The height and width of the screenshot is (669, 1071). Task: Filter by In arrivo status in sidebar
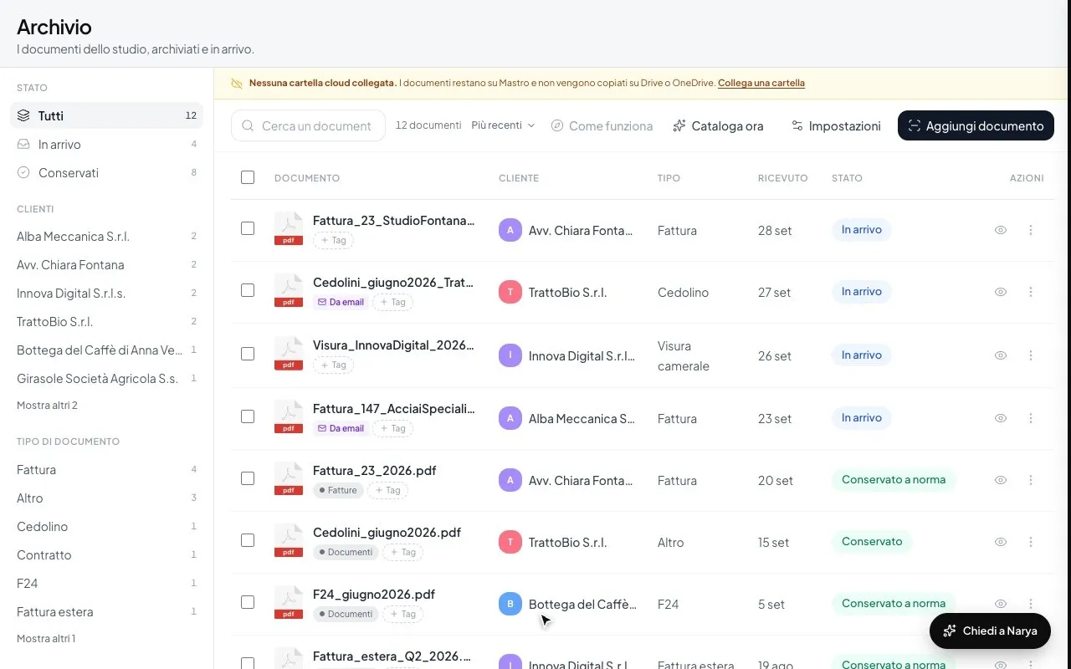(106, 145)
